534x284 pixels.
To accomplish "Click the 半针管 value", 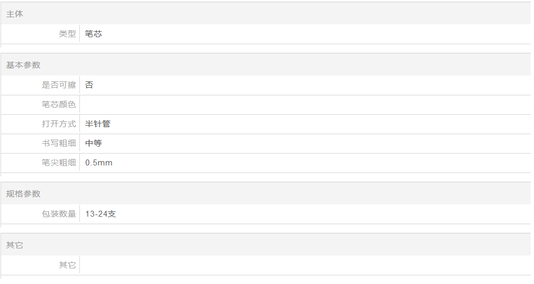I will pyautogui.click(x=98, y=124).
